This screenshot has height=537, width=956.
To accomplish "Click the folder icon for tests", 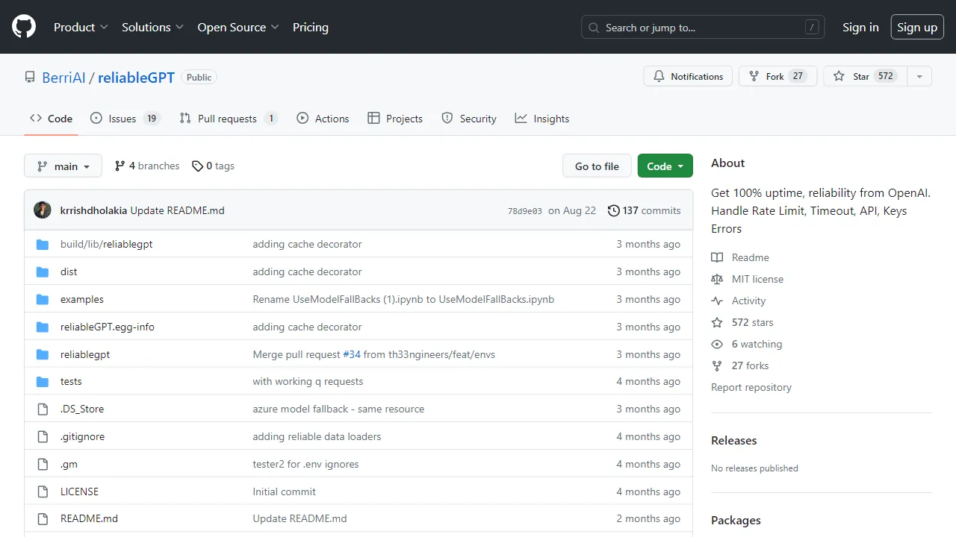I will click(43, 381).
